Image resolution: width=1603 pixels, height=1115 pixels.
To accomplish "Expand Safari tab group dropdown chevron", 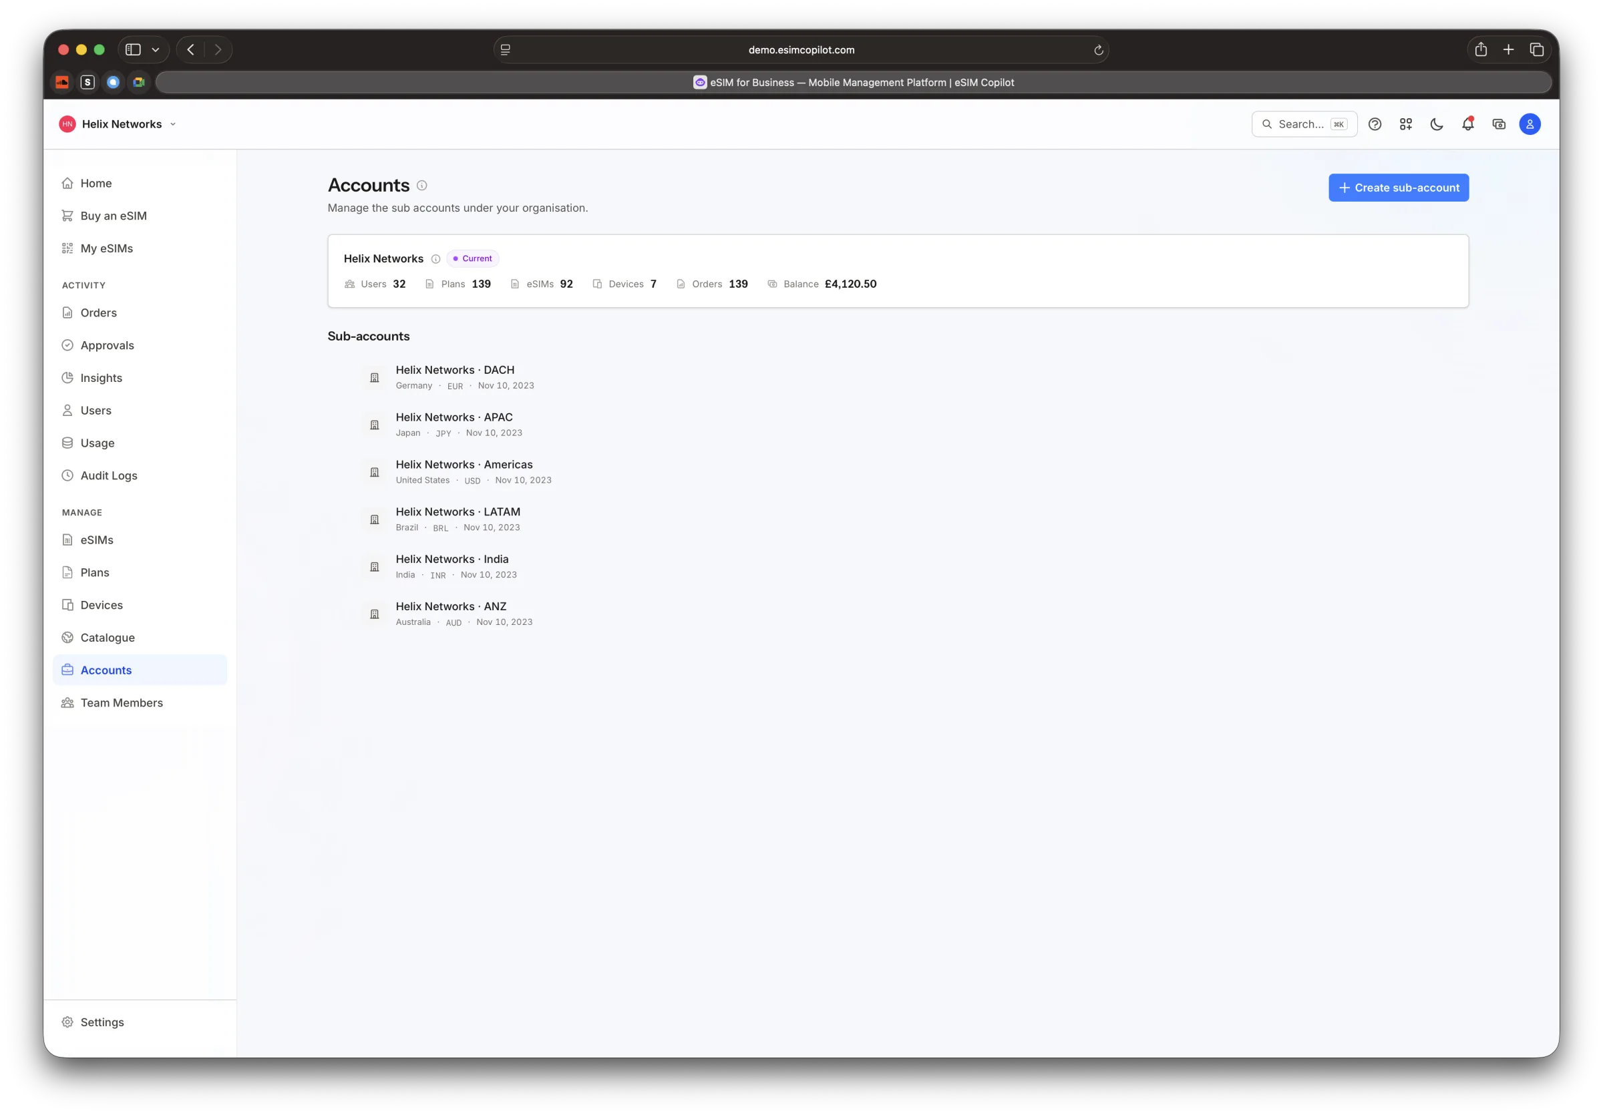I will (156, 49).
